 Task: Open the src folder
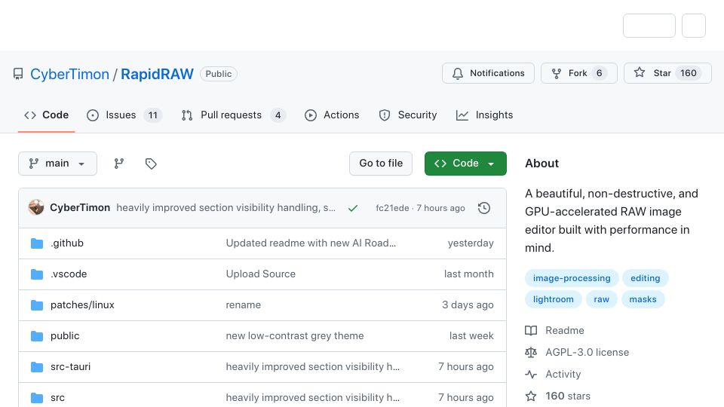click(58, 398)
